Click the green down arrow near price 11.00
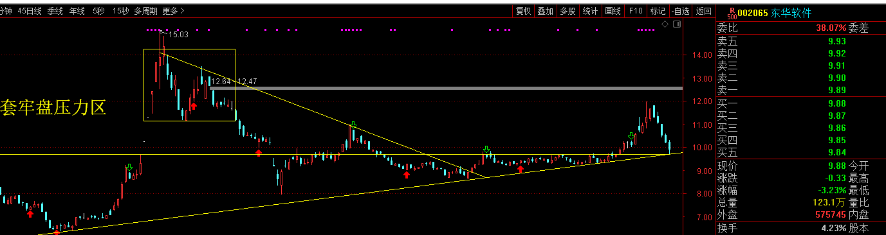The width and height of the screenshot is (886, 235). pos(353,125)
